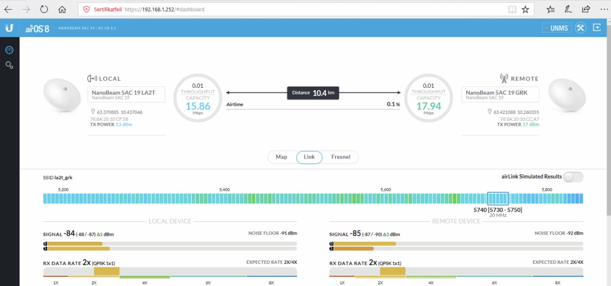Click the add notes pen icon
Screen dimensions: 611x286
(569, 9)
